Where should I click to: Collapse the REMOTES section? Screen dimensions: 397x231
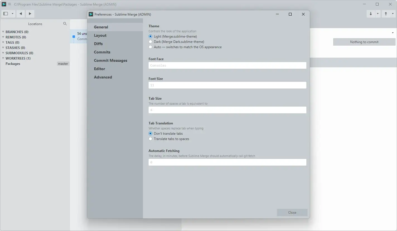pyautogui.click(x=3, y=37)
